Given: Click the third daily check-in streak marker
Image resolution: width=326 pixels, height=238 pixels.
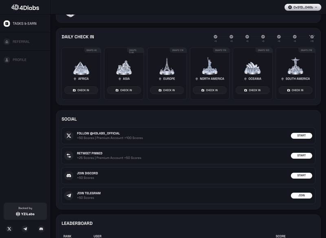Looking at the screenshot, I should (x=247, y=37).
